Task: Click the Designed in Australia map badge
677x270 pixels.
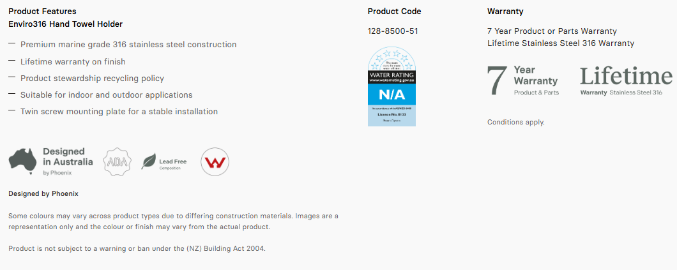Action: [50, 161]
